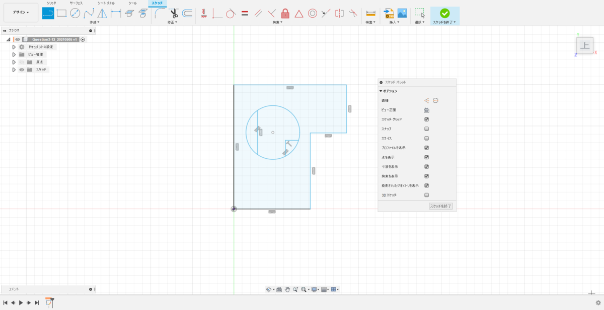Switch to the スケッチ tab

[x=157, y=3]
